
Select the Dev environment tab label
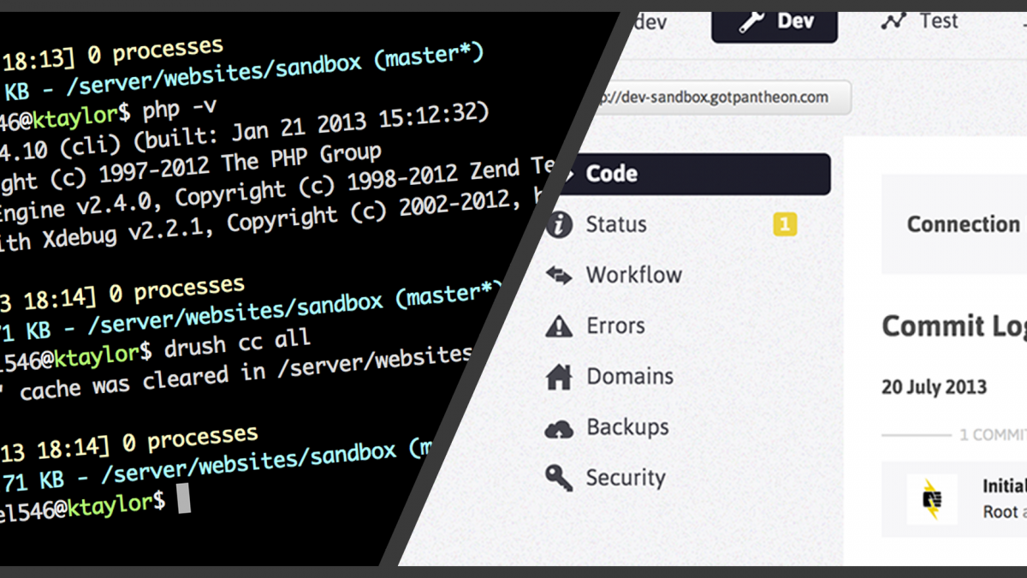pos(795,21)
